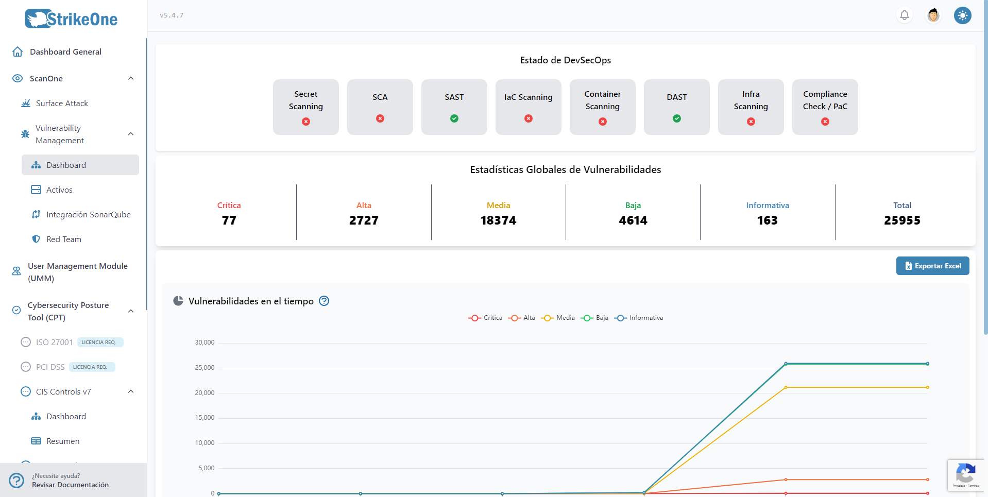
Task: Click the user avatar in top bar
Action: click(933, 15)
